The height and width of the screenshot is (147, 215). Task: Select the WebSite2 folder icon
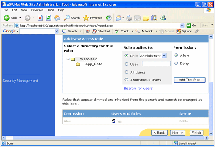tap(73, 59)
